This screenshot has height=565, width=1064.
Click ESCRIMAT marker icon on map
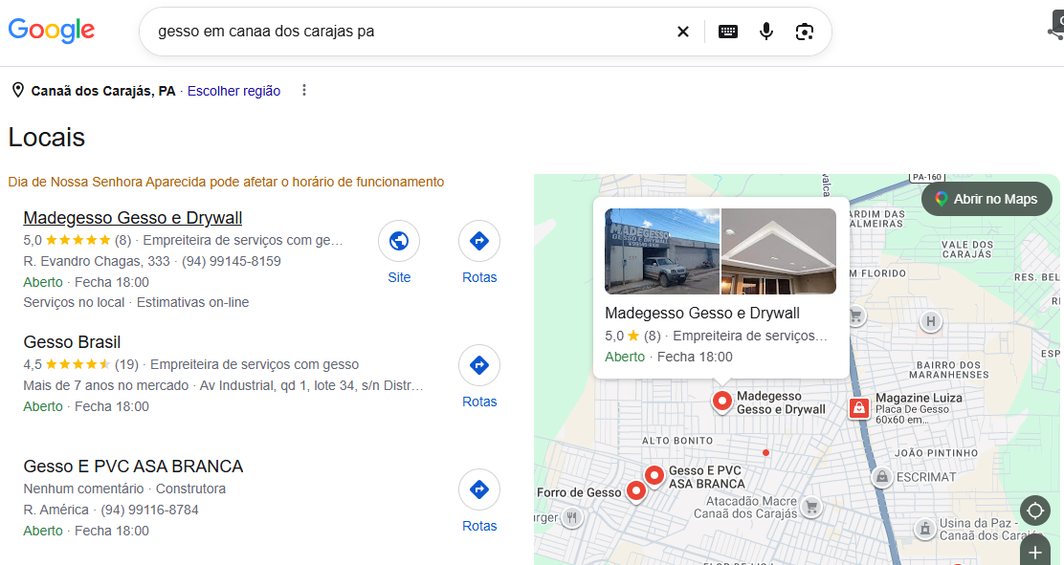point(881,477)
